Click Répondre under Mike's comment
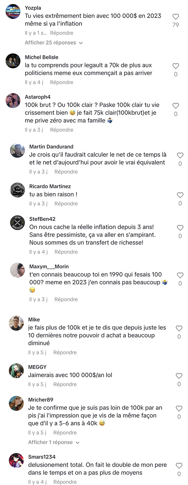This screenshot has width=188, height=485. point(65,352)
